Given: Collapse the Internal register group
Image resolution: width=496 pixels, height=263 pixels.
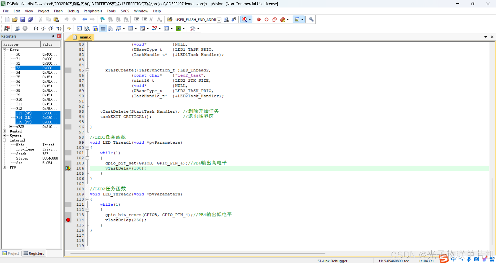Looking at the screenshot, I should click(x=4, y=140).
